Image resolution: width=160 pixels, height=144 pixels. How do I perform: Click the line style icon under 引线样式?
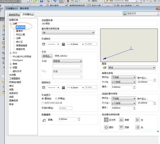pos(44,44)
